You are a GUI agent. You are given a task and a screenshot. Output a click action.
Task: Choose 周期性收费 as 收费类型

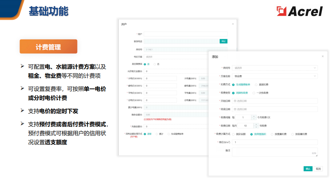(x=240, y=93)
